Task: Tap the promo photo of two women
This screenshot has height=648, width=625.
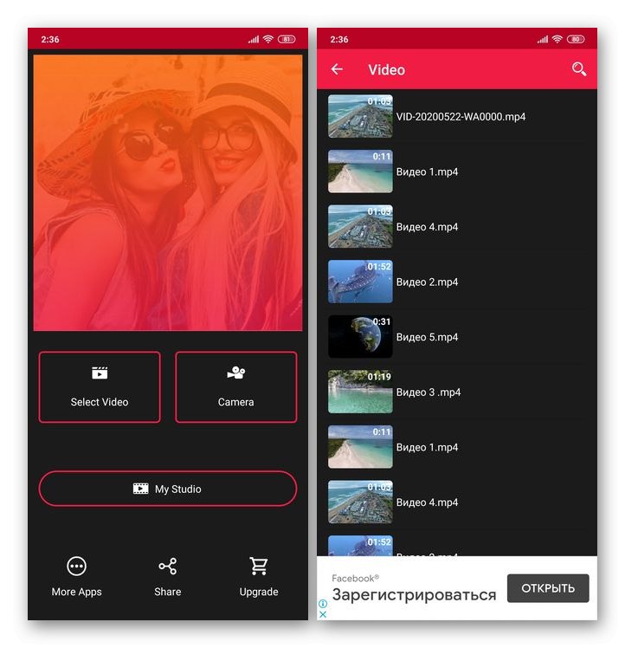Action: [168, 192]
